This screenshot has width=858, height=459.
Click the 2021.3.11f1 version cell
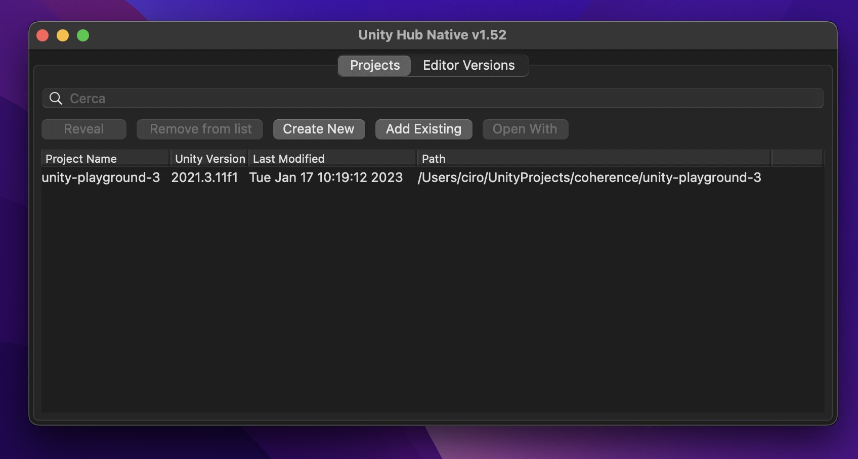(x=205, y=177)
